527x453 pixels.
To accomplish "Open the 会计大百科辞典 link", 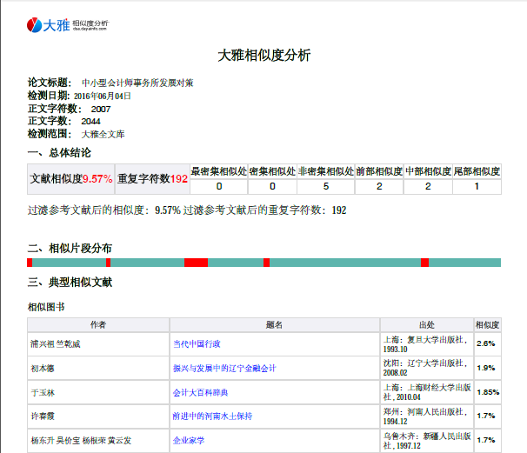I will point(200,392).
